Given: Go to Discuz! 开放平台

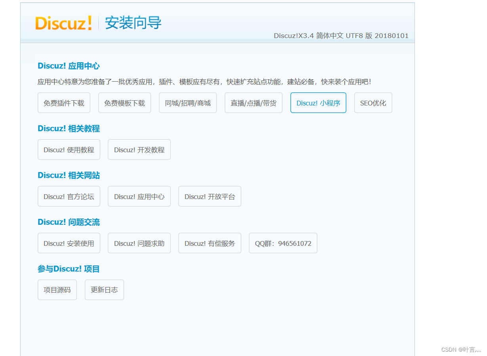Looking at the screenshot, I should (210, 197).
